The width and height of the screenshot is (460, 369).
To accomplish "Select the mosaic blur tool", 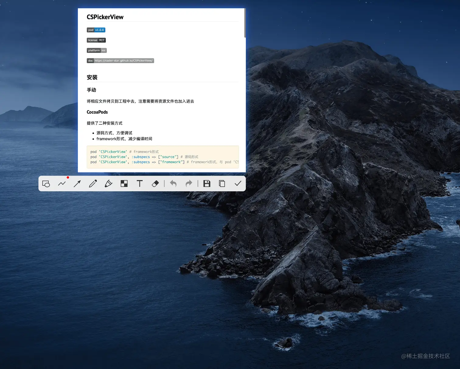I will click(x=124, y=184).
